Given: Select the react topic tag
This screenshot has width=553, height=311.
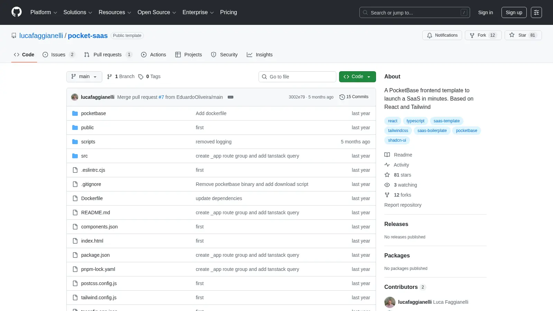Looking at the screenshot, I should point(393,121).
